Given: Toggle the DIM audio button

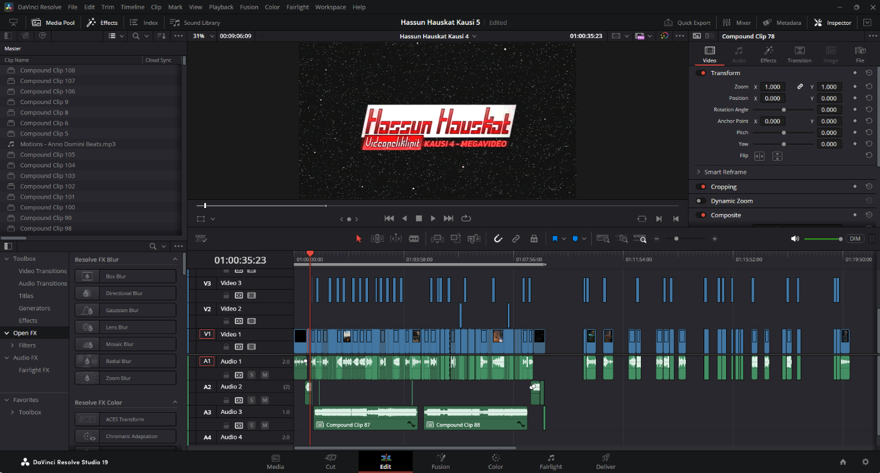Looking at the screenshot, I should click(855, 239).
